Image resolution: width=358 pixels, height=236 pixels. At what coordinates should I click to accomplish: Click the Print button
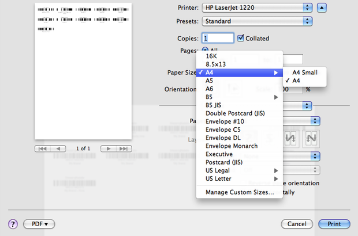tap(334, 224)
